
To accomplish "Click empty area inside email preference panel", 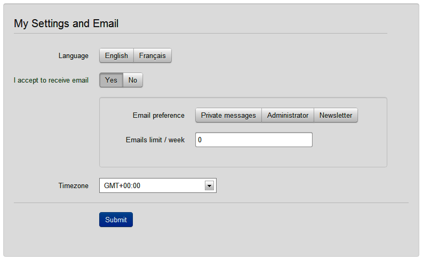I will [x=243, y=157].
